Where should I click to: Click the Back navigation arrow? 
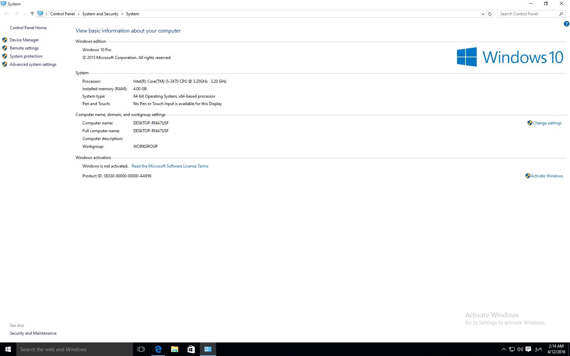point(6,14)
